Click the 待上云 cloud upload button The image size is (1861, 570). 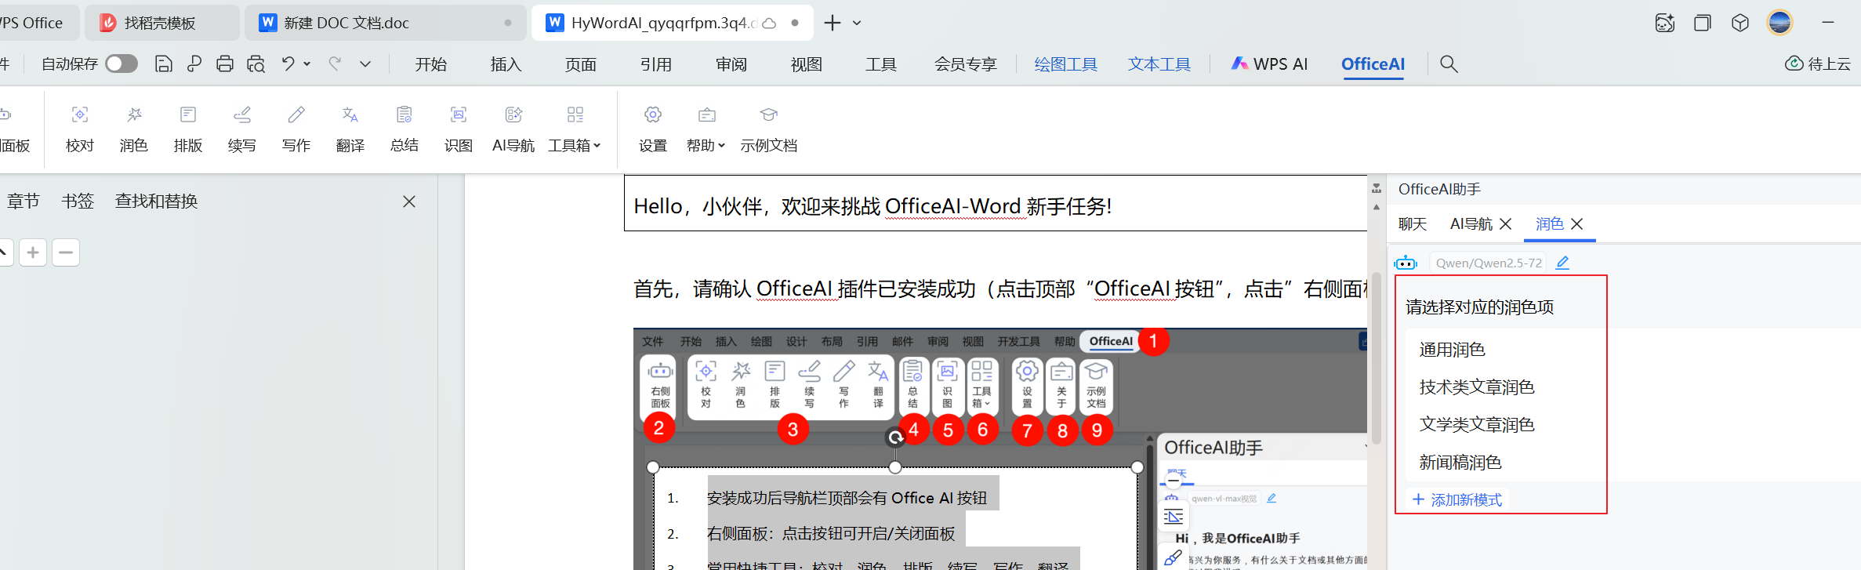coord(1818,64)
